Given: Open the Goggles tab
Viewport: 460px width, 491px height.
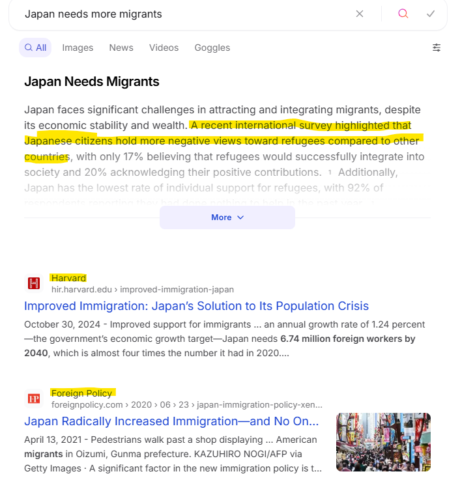Looking at the screenshot, I should tap(212, 48).
